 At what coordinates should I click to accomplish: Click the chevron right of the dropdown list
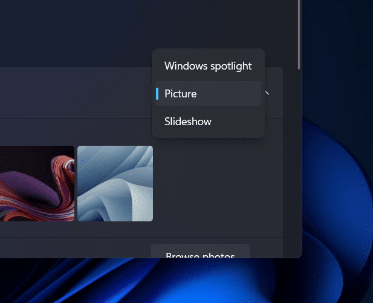pyautogui.click(x=267, y=94)
